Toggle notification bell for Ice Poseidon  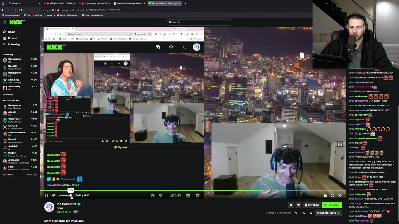pos(291,205)
